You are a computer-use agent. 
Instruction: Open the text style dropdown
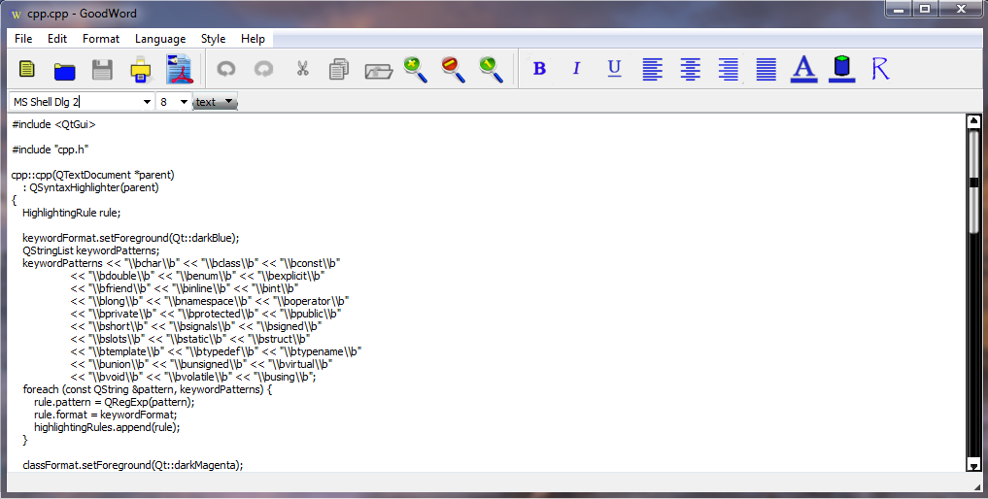point(215,101)
